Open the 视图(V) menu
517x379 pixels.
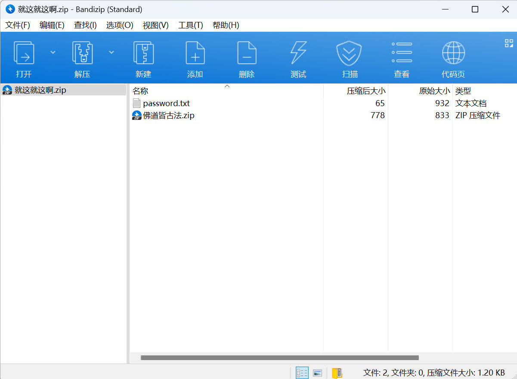coord(156,25)
